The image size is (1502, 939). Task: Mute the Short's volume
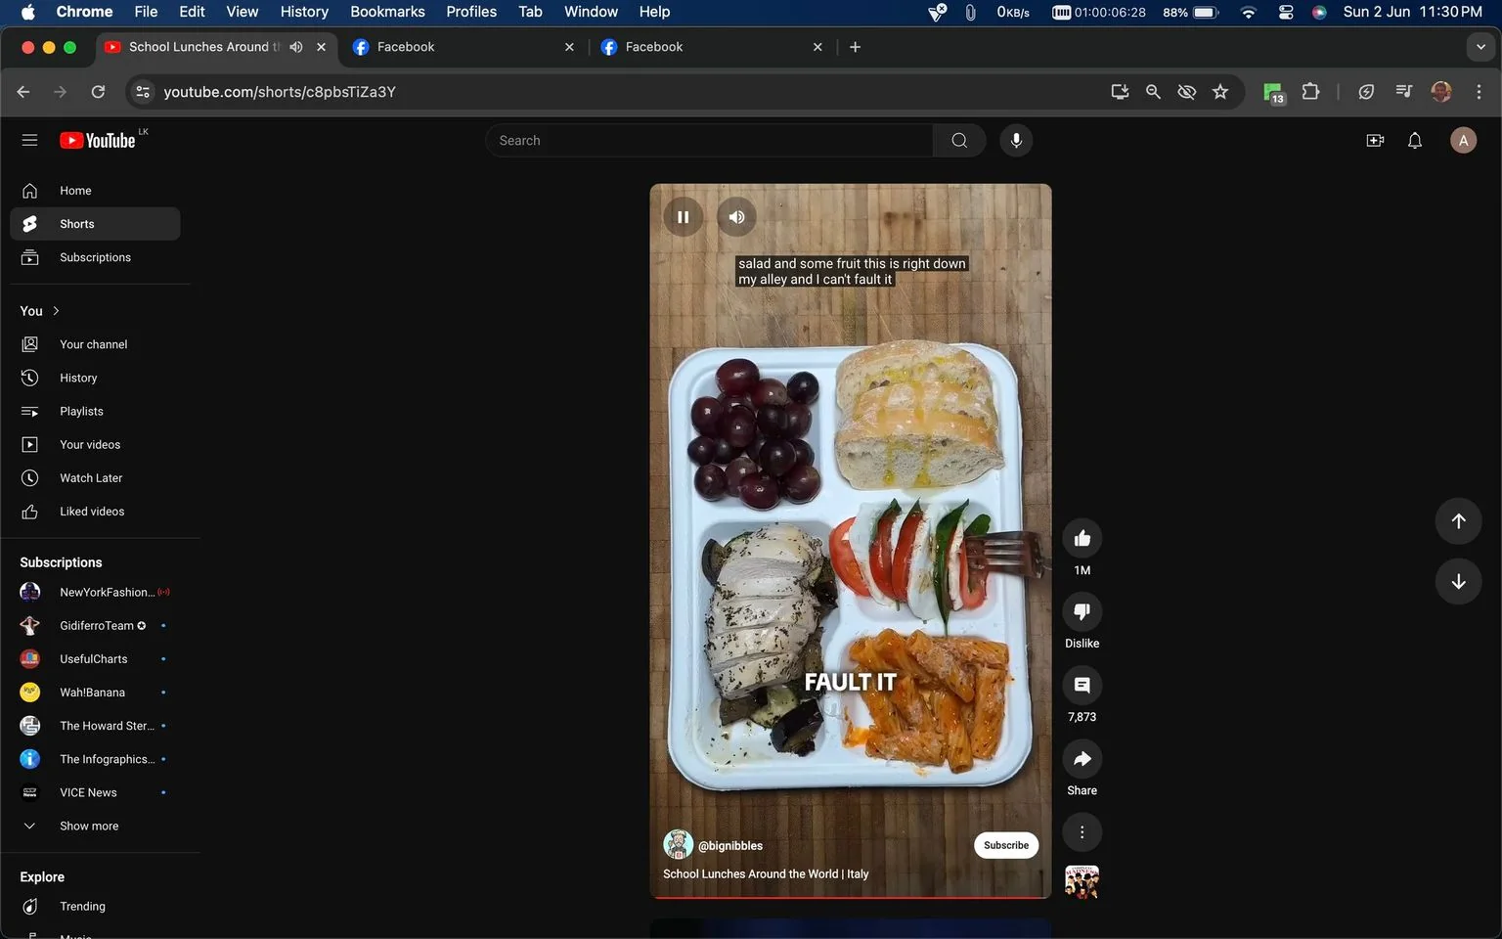736,216
